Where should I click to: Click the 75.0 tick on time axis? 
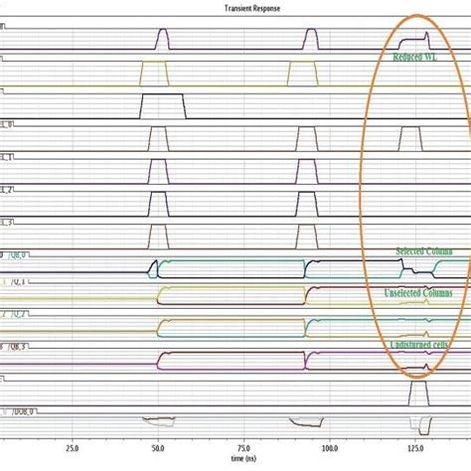point(243,448)
